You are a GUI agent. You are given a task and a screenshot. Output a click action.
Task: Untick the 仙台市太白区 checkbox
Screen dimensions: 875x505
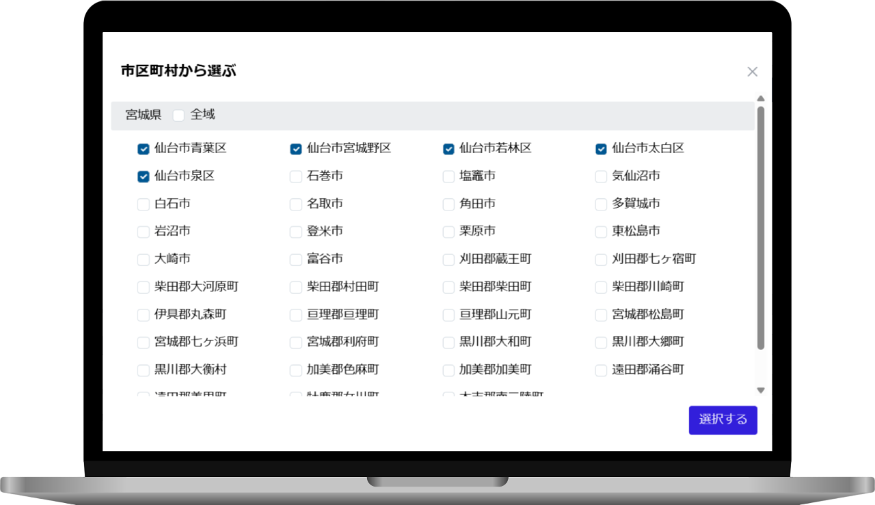click(601, 149)
